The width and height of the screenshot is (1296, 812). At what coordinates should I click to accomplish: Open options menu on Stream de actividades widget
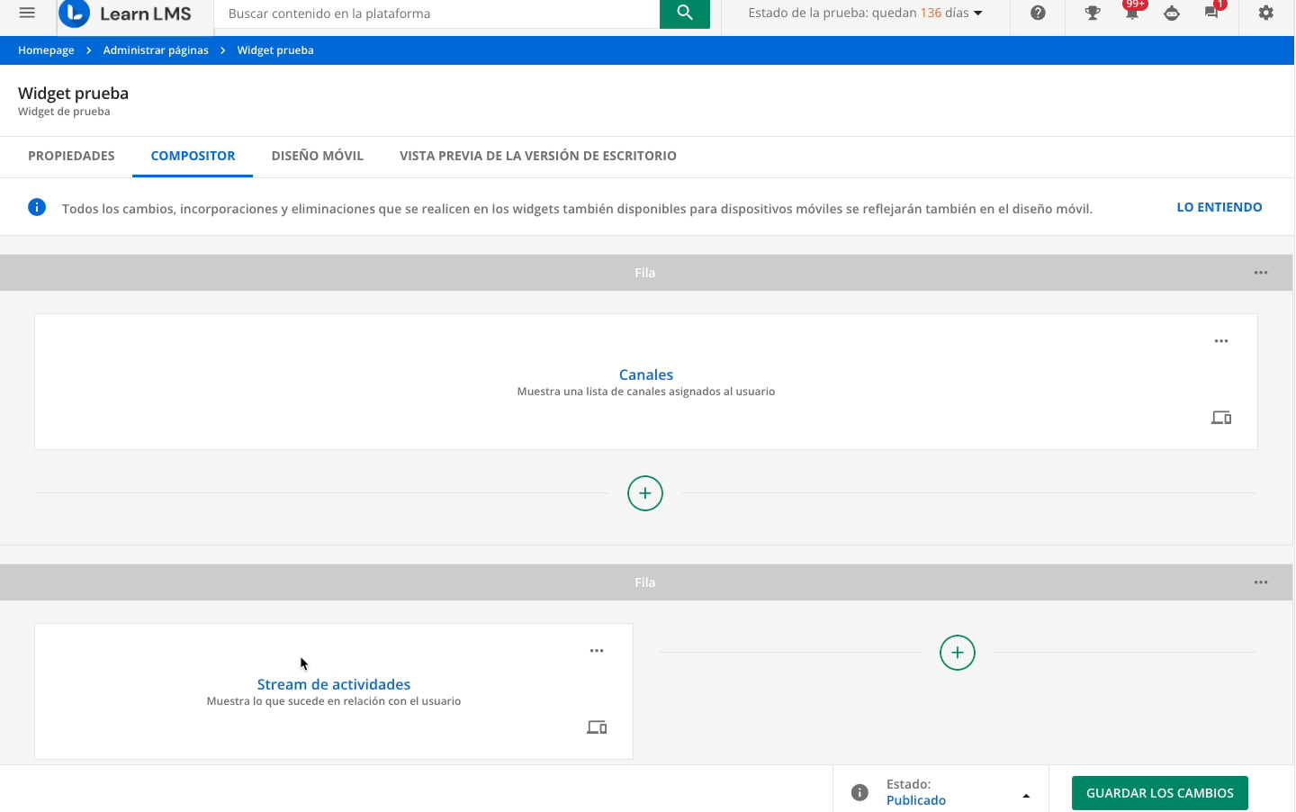pyautogui.click(x=597, y=650)
